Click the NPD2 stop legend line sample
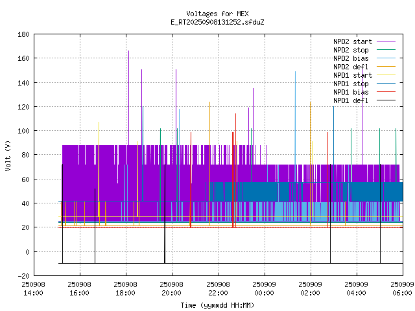Image resolution: width=415 pixels, height=311 pixels. (x=385, y=50)
